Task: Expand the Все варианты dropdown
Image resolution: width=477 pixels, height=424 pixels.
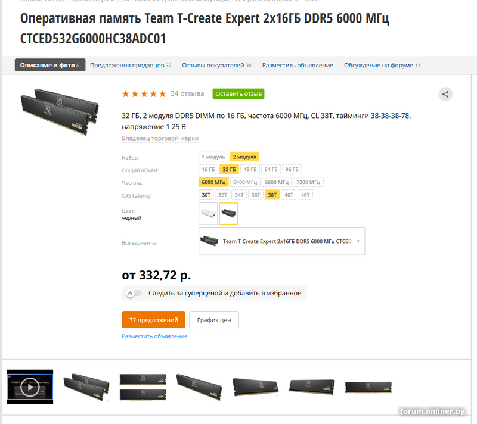Action: pyautogui.click(x=281, y=241)
